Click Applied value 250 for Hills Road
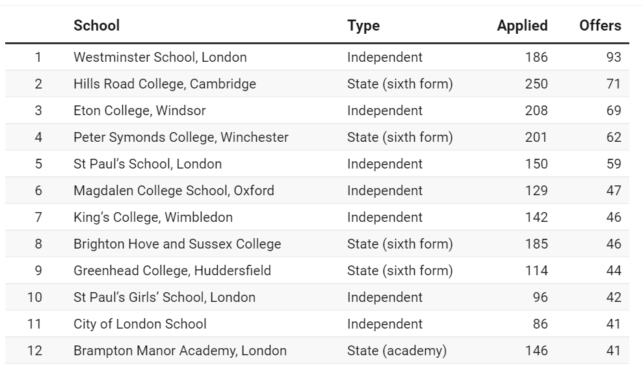643x365 pixels. coord(536,84)
